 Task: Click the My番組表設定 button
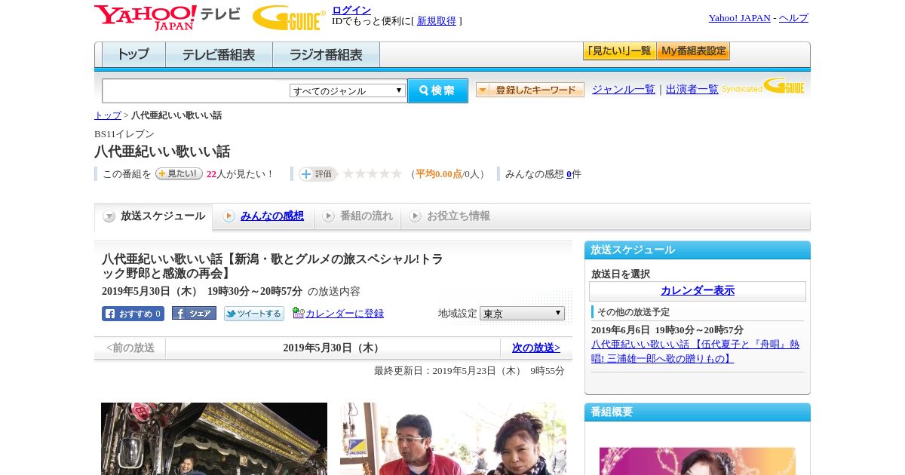pyautogui.click(x=693, y=51)
